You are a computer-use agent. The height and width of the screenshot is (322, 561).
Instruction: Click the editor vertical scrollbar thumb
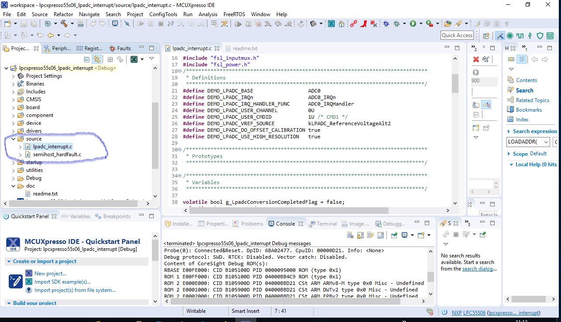[x=455, y=83]
